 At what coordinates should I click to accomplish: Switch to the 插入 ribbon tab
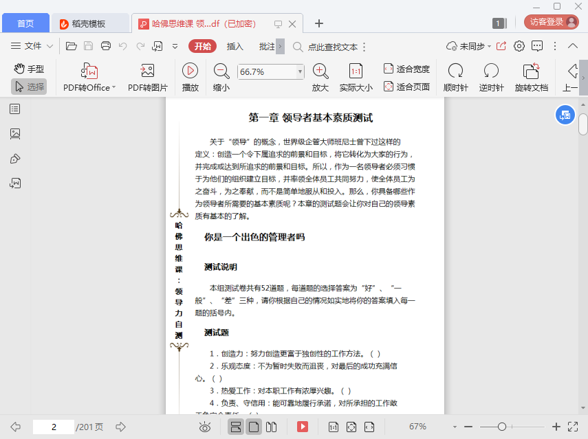pyautogui.click(x=235, y=47)
